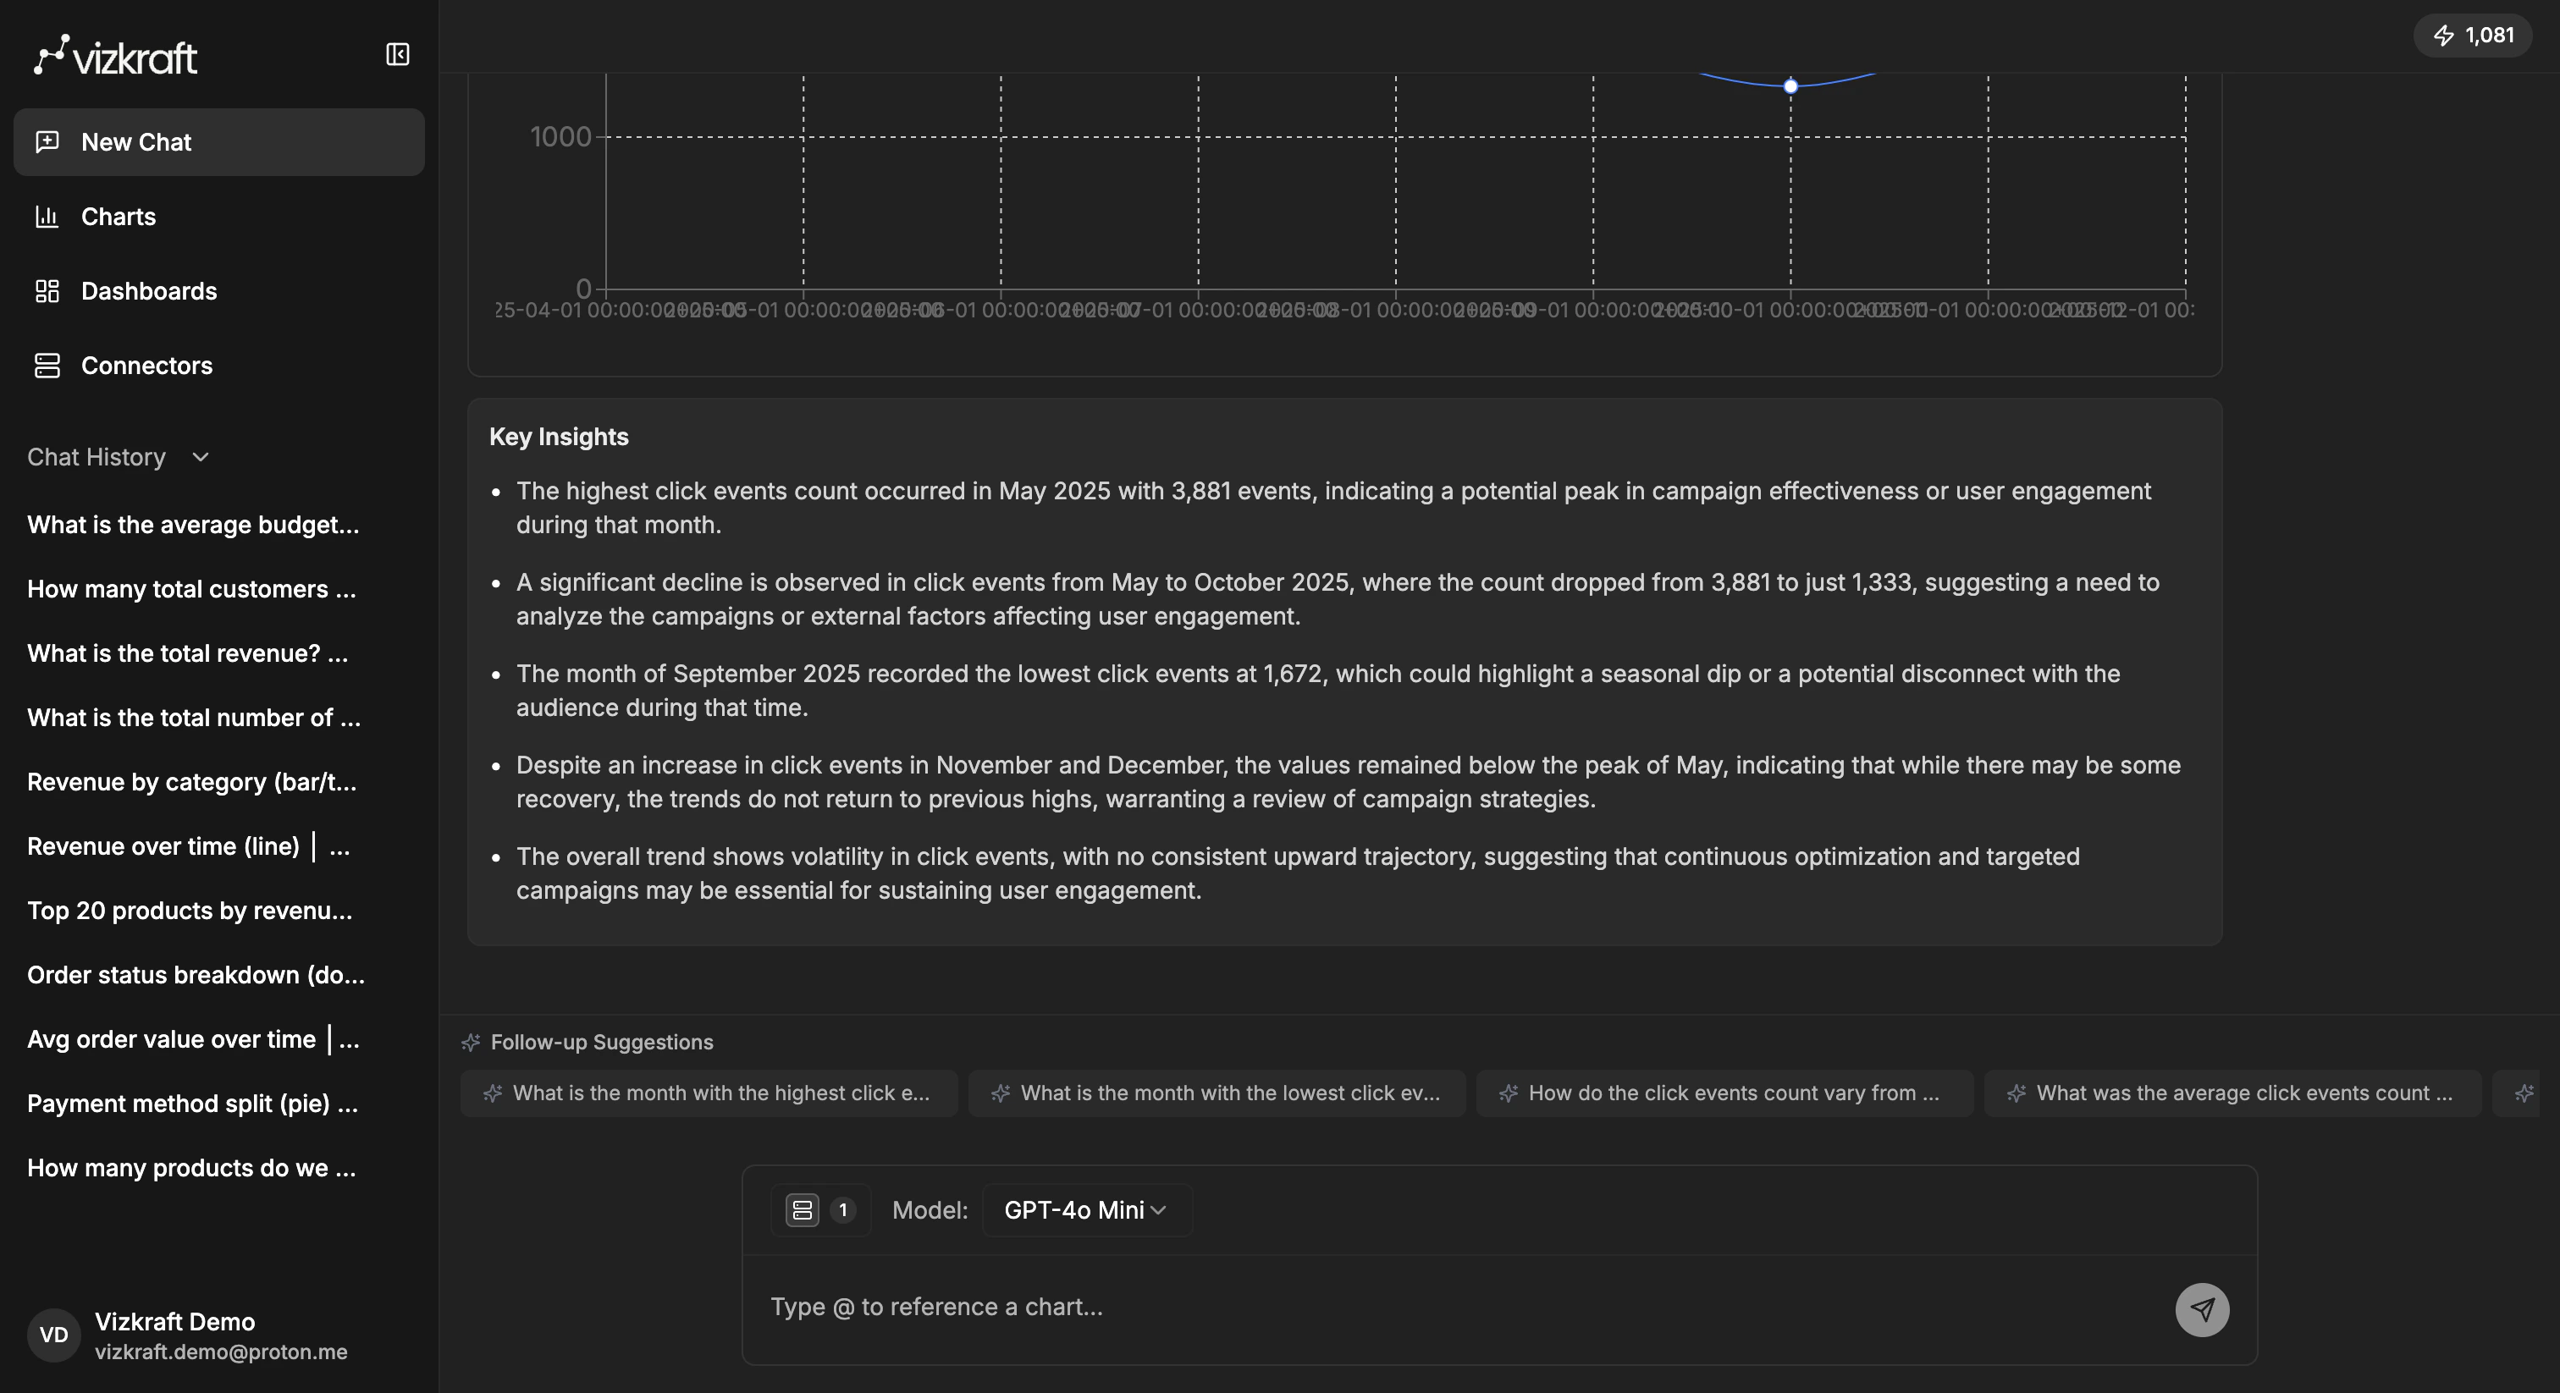
Task: Open the 'Revenue over time (line)' chat
Action: coord(187,845)
